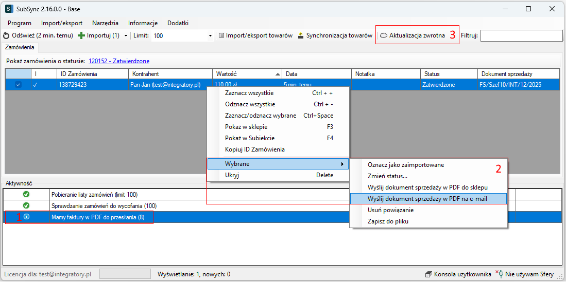Click the empty box beside the license label
This screenshot has width=566, height=283.
125,274
